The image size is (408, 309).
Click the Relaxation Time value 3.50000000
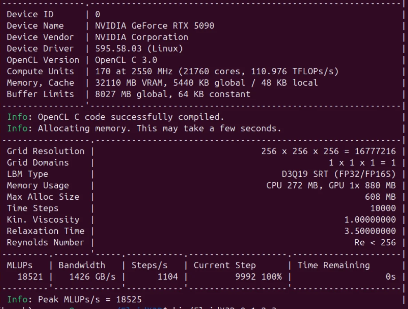(370, 231)
